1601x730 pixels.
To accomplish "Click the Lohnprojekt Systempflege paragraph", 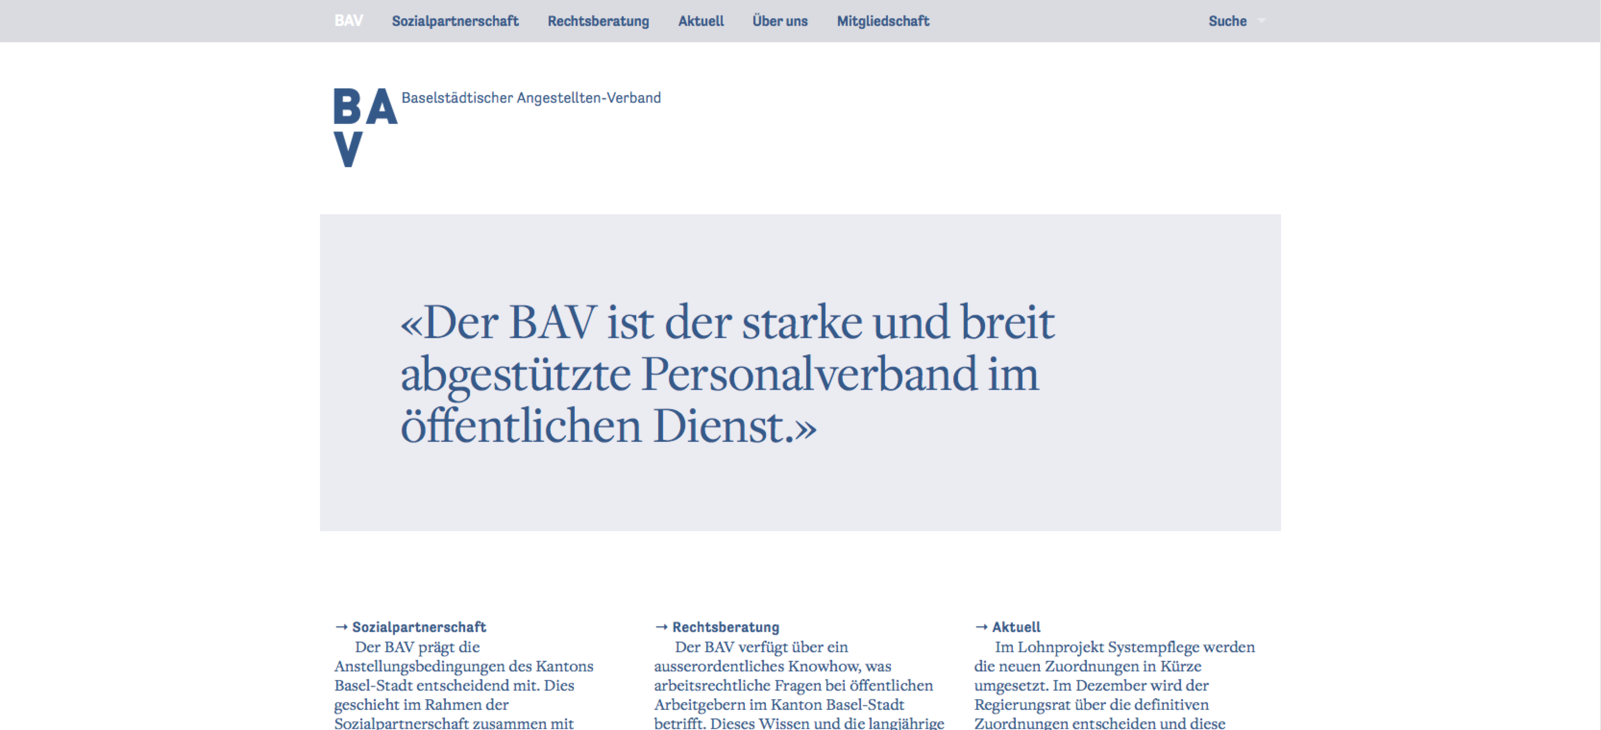I will (1112, 683).
